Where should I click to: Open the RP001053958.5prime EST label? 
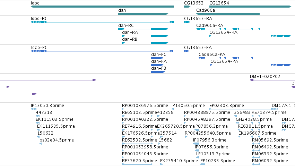[145, 147]
